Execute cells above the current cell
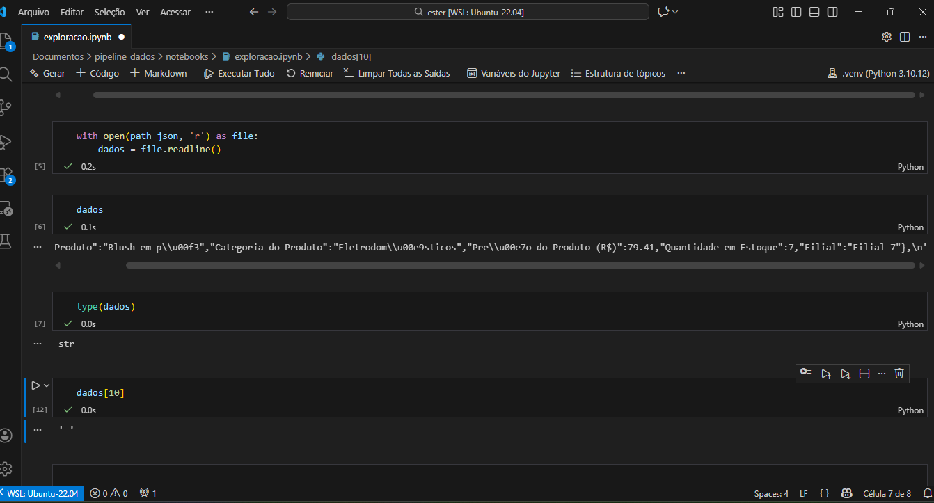Screen dimensions: 934x503 pos(825,374)
